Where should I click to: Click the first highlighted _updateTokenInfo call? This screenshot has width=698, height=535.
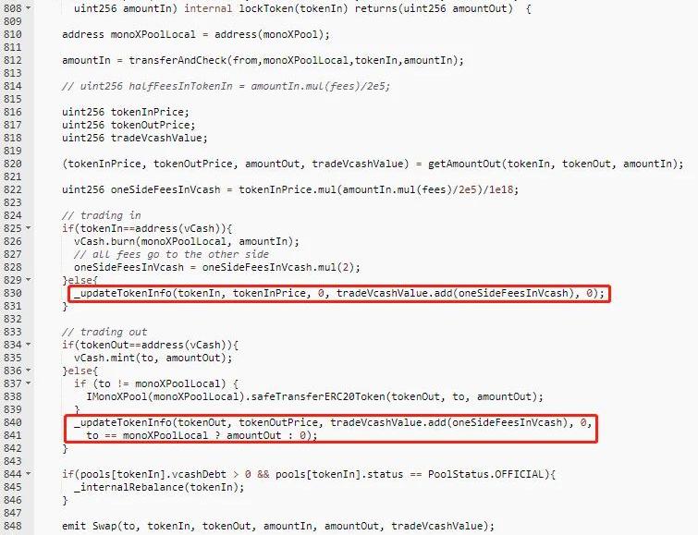[339, 293]
